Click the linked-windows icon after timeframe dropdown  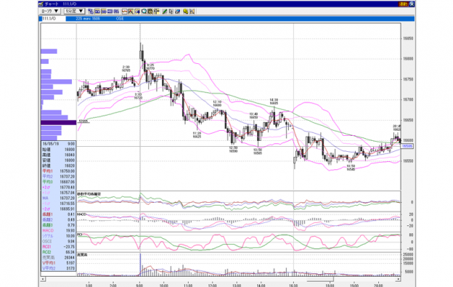91,12
